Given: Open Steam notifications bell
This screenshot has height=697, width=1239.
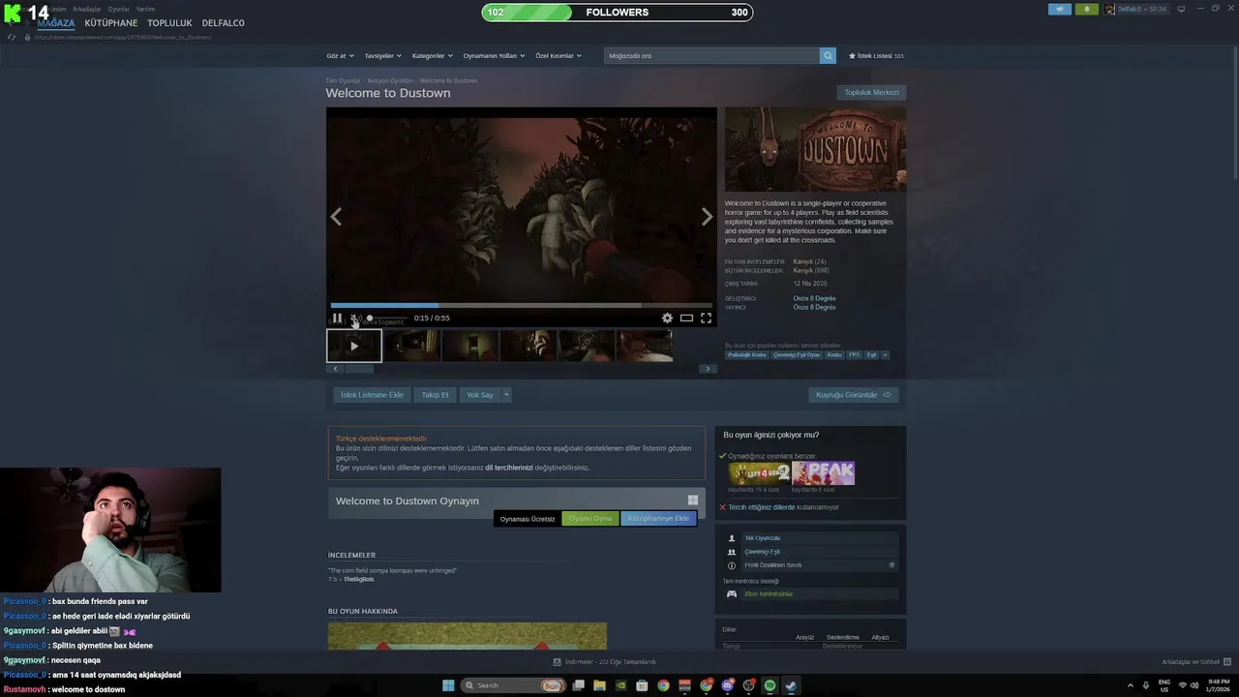Looking at the screenshot, I should point(1086,9).
